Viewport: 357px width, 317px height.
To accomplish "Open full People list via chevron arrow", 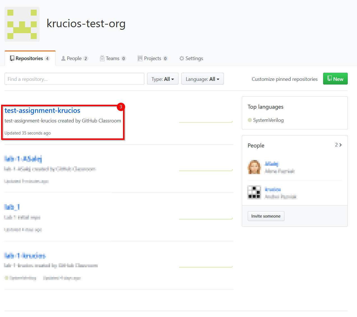I will (x=340, y=145).
